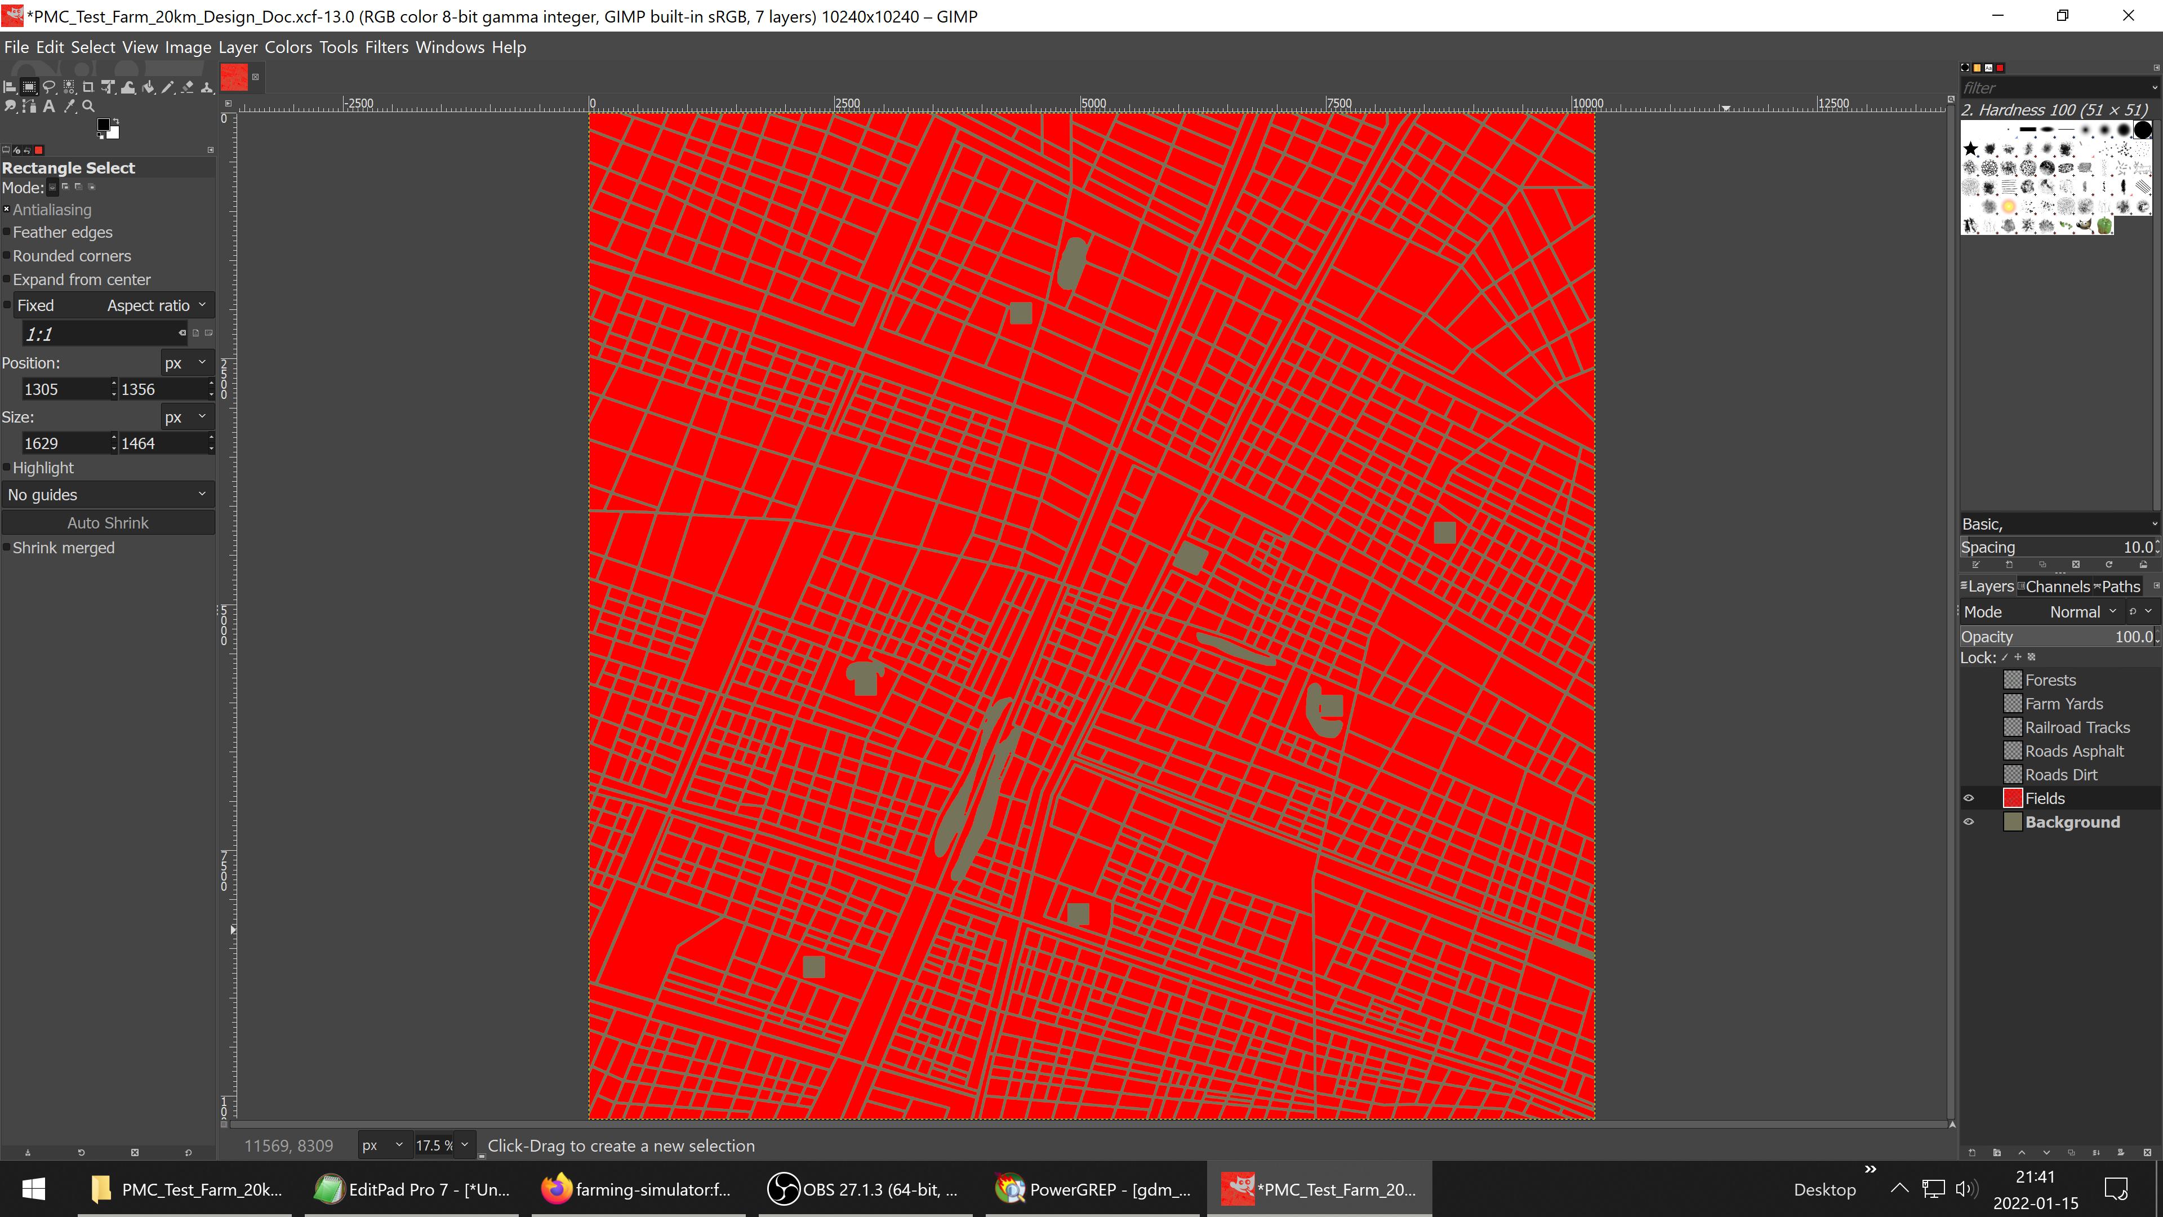Select the Rectangle Select tool
The height and width of the screenshot is (1217, 2163).
29,87
